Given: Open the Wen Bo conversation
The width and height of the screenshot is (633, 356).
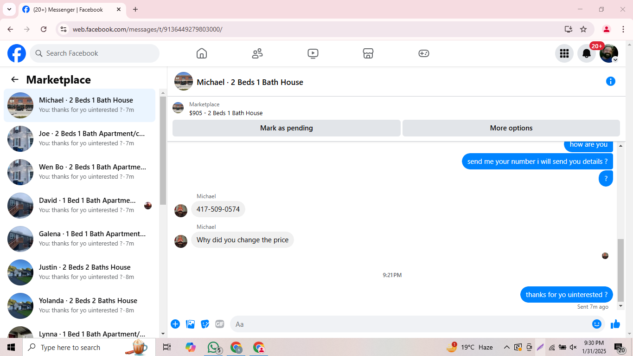Looking at the screenshot, I should (79, 172).
